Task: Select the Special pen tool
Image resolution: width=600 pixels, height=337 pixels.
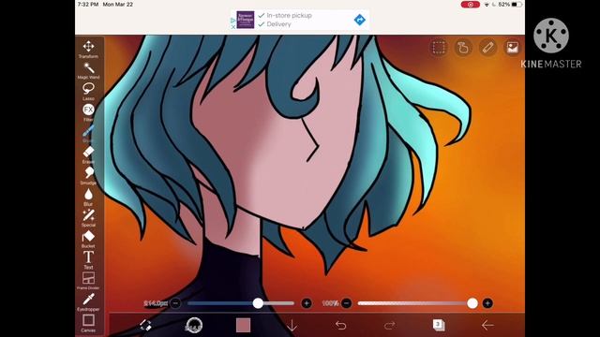Action: click(88, 218)
